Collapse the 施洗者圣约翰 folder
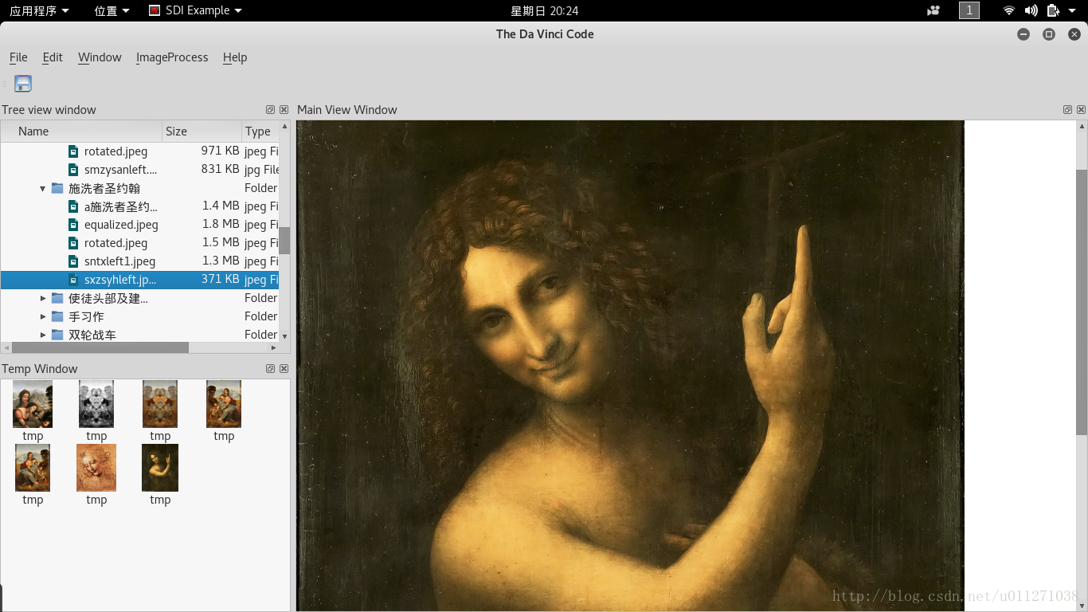This screenshot has width=1088, height=612. click(42, 189)
